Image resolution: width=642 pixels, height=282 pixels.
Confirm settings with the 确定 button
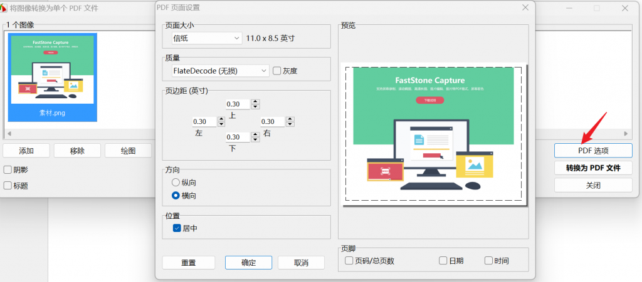point(248,263)
